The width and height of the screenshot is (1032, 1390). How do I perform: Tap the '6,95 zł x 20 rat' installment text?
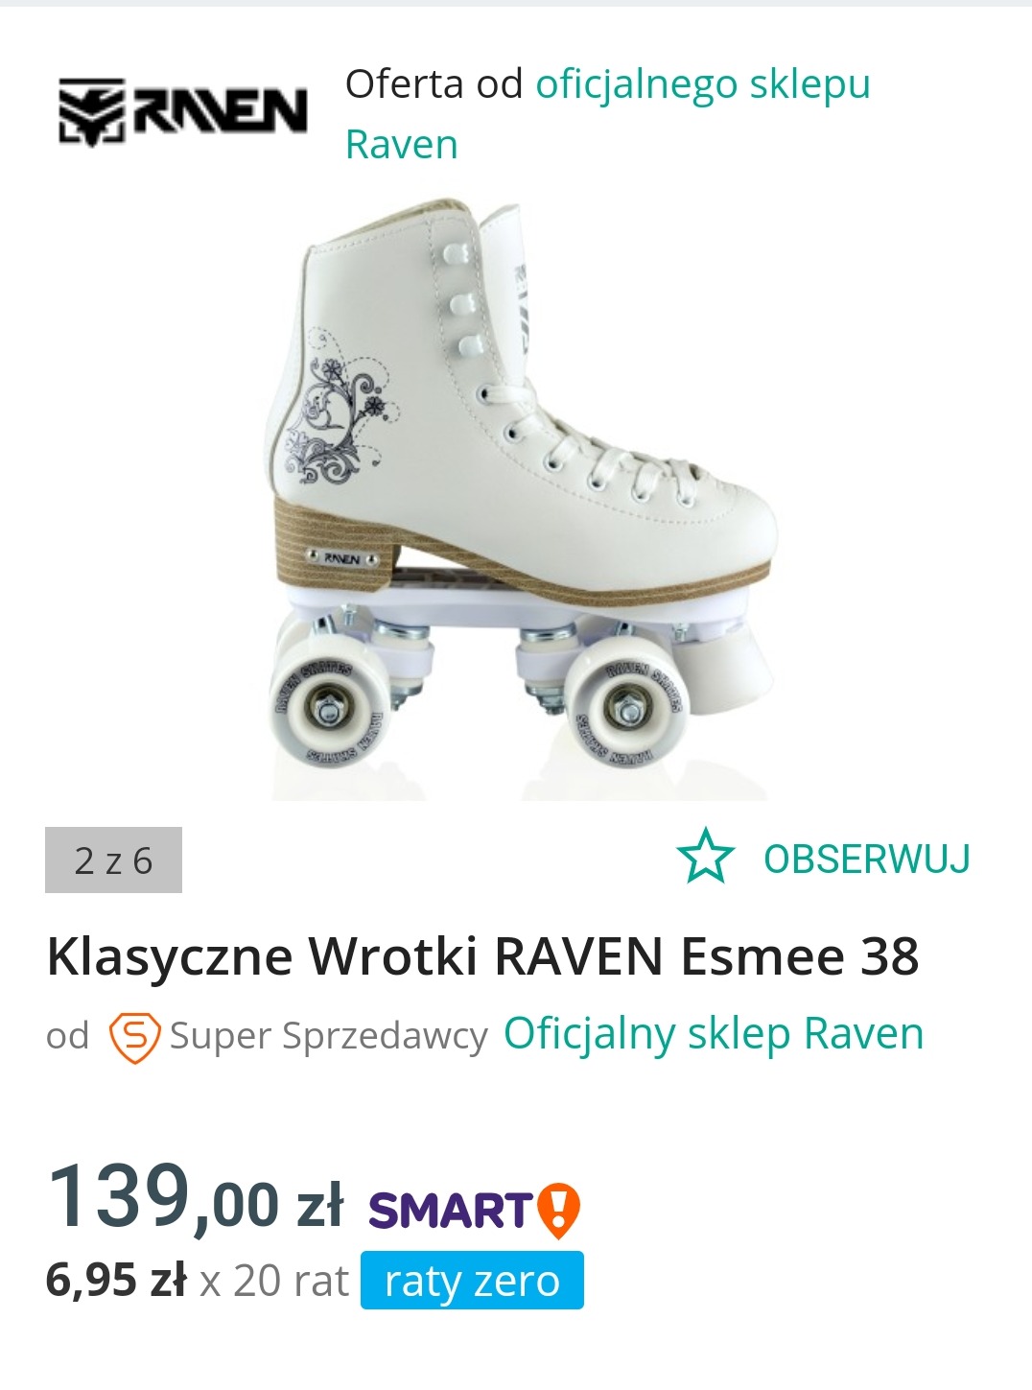click(198, 1281)
